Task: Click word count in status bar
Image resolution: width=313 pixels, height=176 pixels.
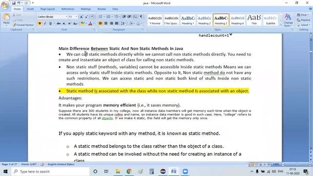Action: 29,164
